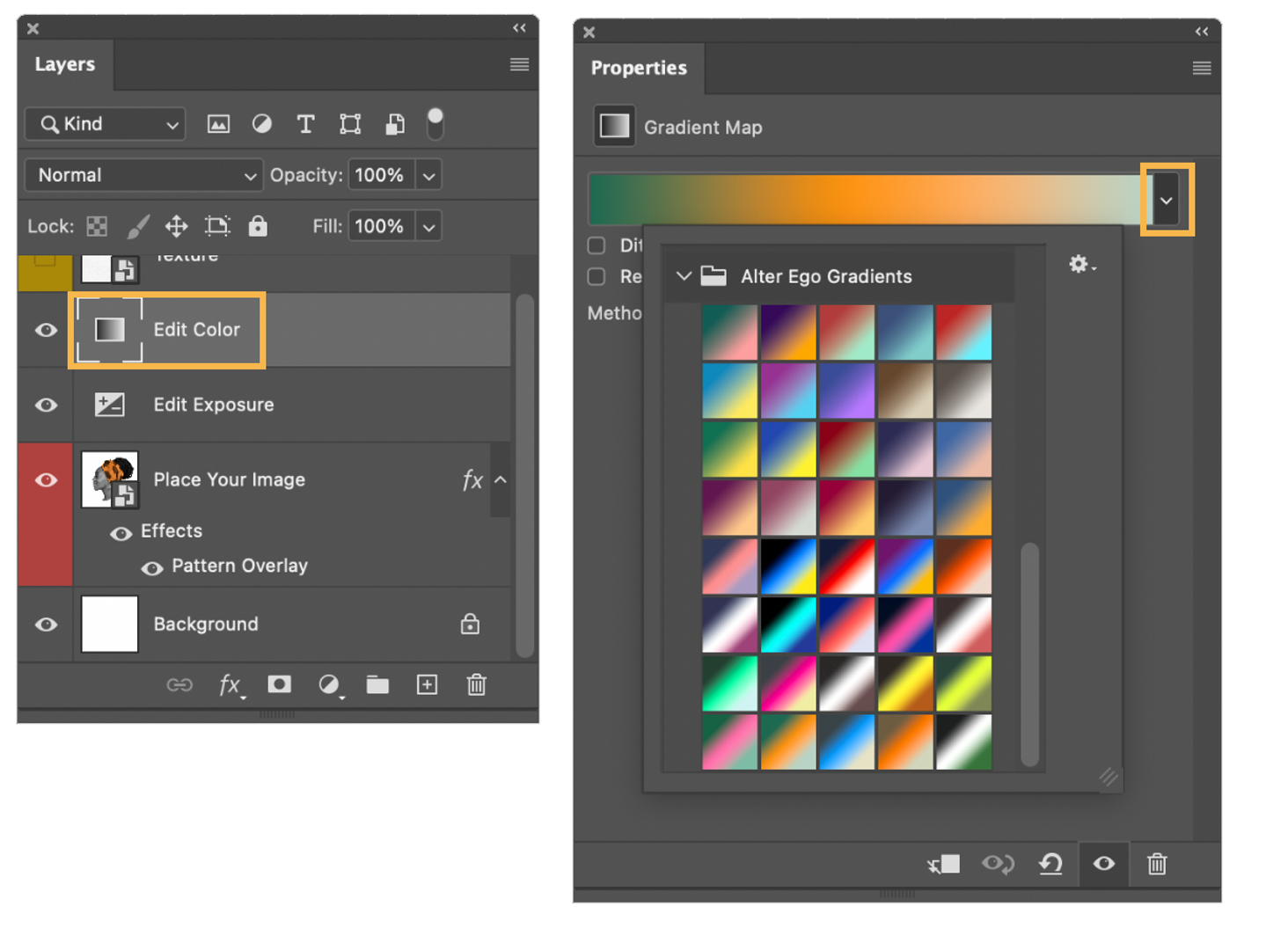Reset adjustment to defaults in Properties
Image resolution: width=1288 pixels, height=950 pixels.
tap(1050, 864)
